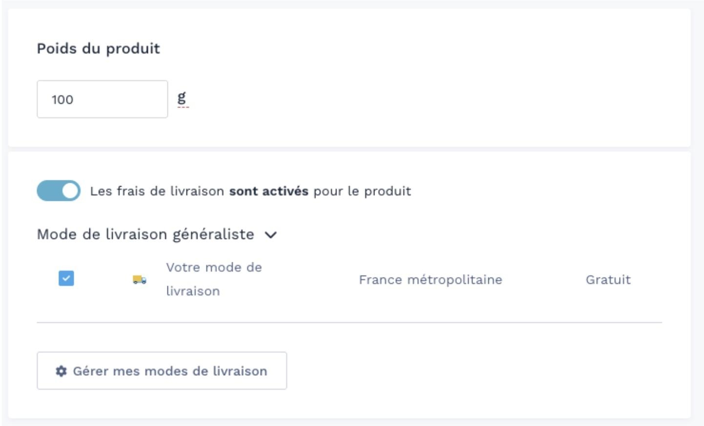
Task: Click the 'Gratuit' price label
Action: pos(608,279)
